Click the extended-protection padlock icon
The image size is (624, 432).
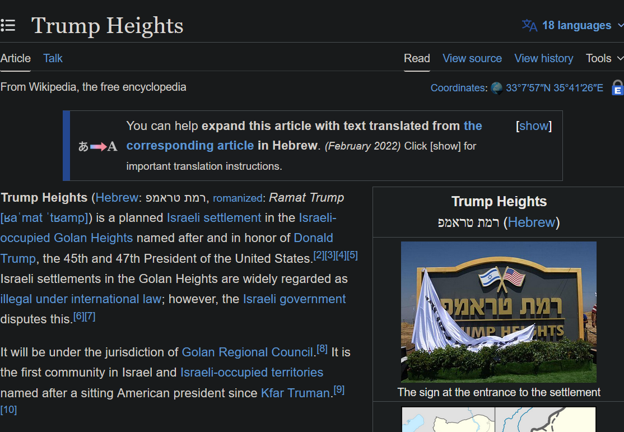[x=617, y=88]
